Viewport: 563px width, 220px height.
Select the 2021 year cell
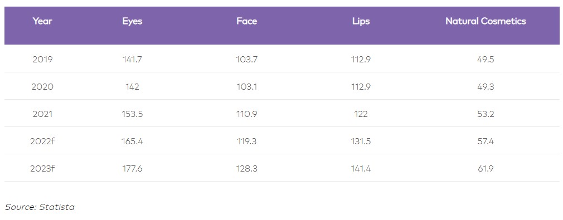42,114
